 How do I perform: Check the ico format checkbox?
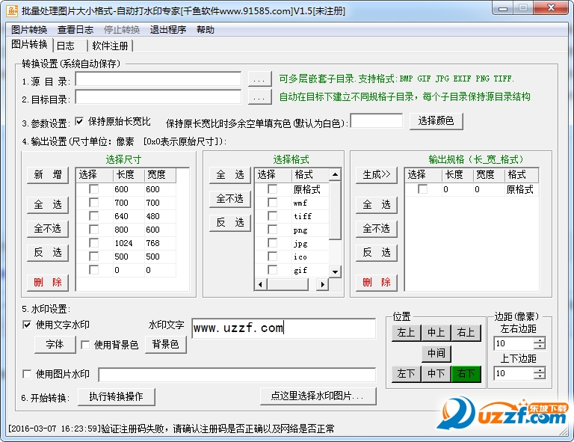(x=272, y=257)
